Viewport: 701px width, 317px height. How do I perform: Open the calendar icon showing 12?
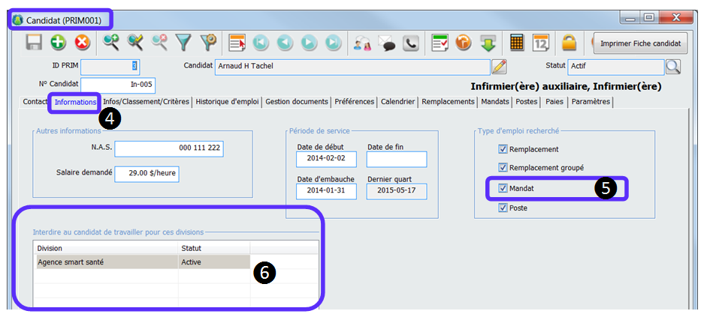(x=541, y=43)
